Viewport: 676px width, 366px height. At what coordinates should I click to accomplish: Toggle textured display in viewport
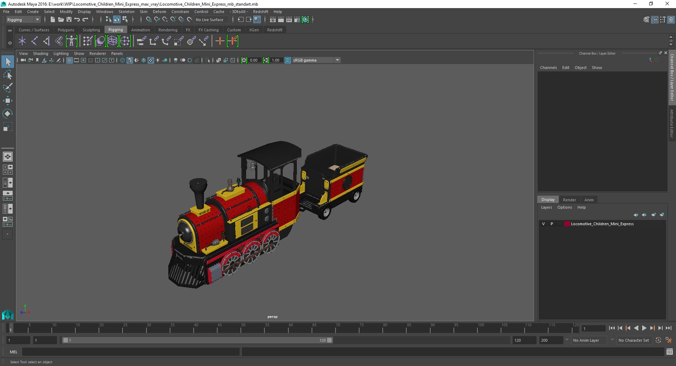coord(151,60)
